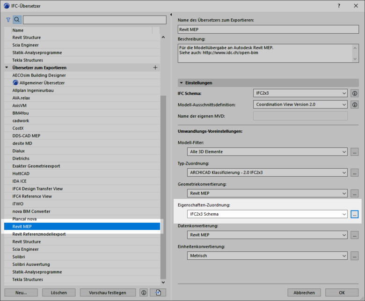This screenshot has height=301, width=365.
Task: Select AxisVM translator
Action: (82, 105)
